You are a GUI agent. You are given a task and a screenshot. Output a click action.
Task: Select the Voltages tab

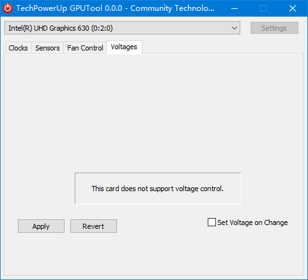point(124,47)
